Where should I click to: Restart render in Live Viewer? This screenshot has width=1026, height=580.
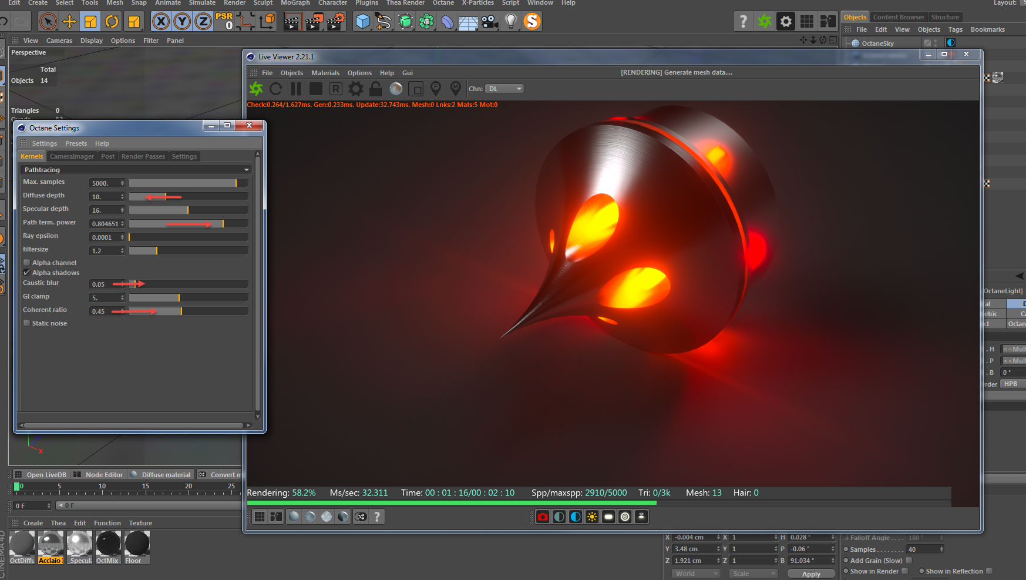pos(276,89)
